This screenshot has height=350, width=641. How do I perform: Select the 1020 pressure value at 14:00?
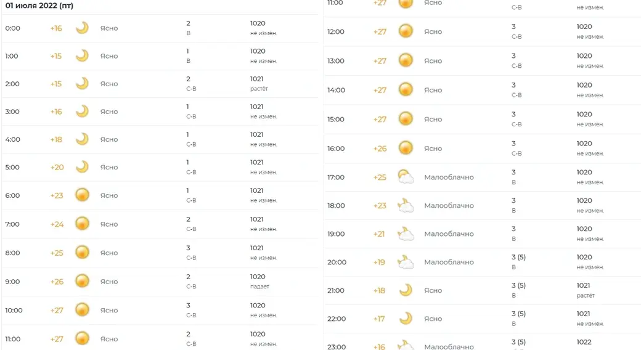pyautogui.click(x=584, y=85)
